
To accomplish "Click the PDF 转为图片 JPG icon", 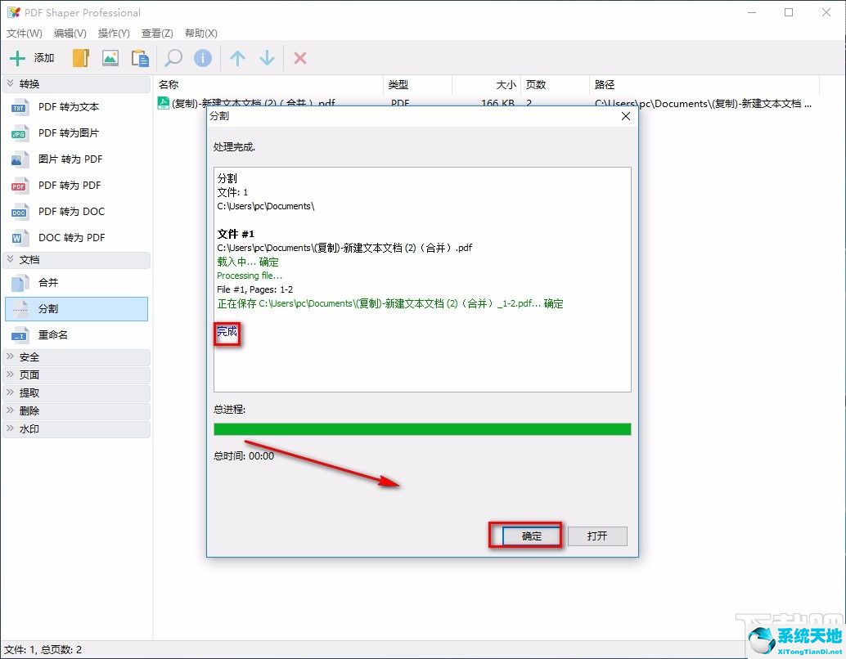I will point(20,132).
